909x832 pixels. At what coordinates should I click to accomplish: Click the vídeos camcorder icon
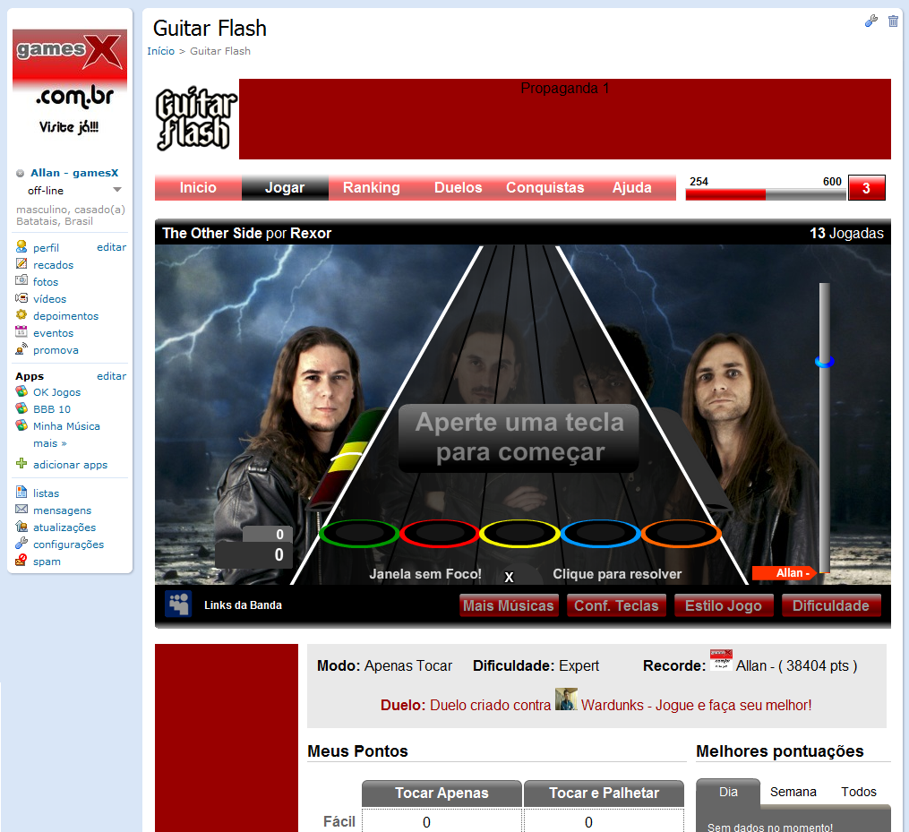point(21,298)
